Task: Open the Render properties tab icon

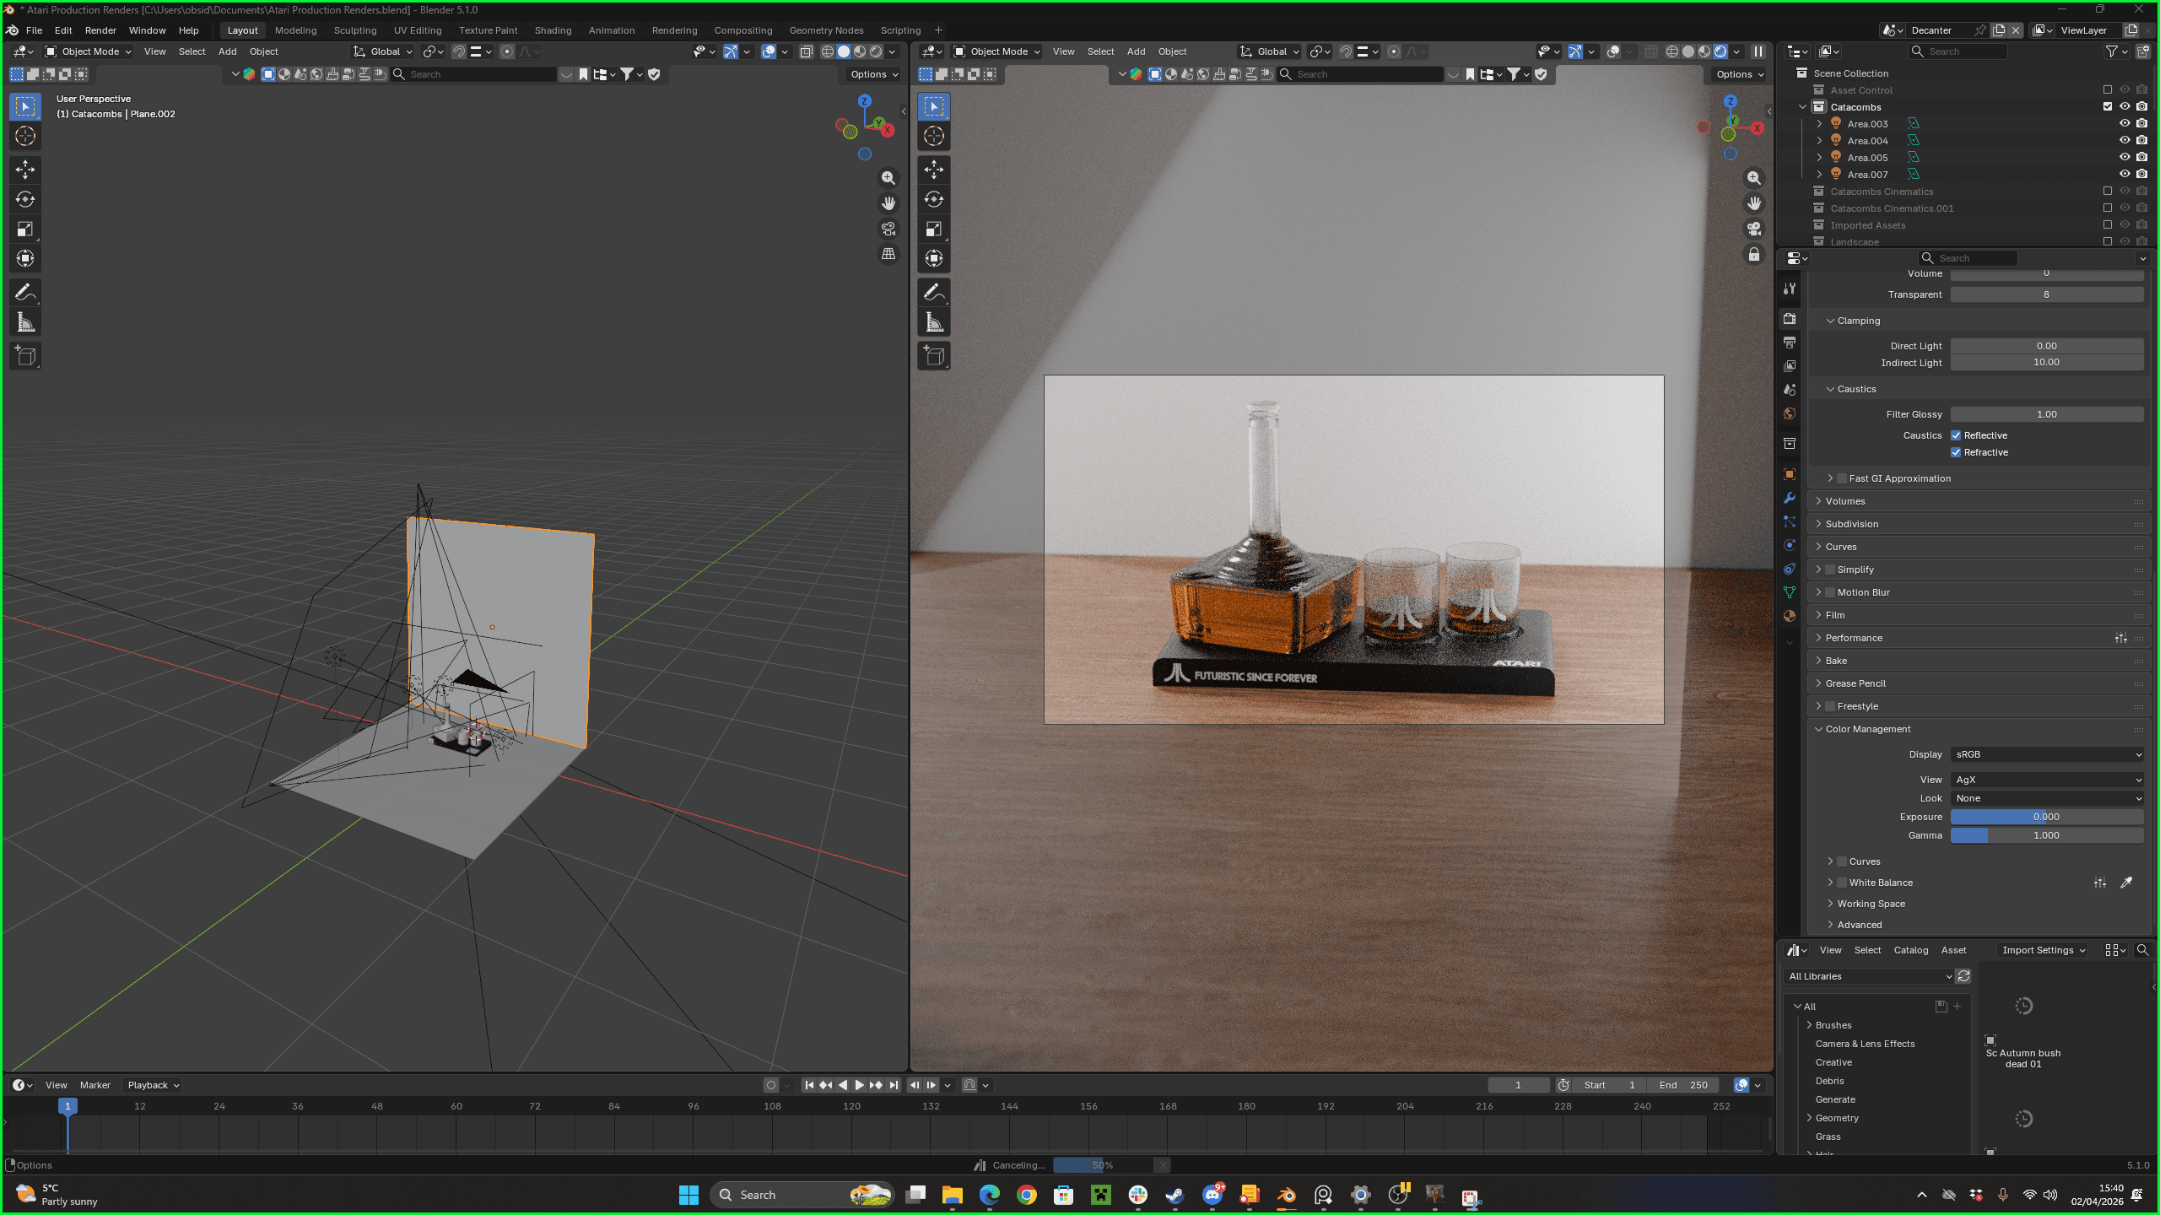Action: (1790, 318)
